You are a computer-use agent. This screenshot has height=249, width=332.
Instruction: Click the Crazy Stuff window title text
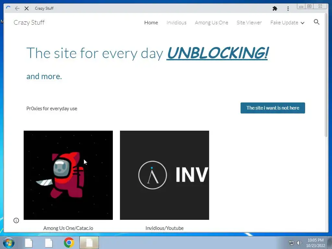[44, 8]
